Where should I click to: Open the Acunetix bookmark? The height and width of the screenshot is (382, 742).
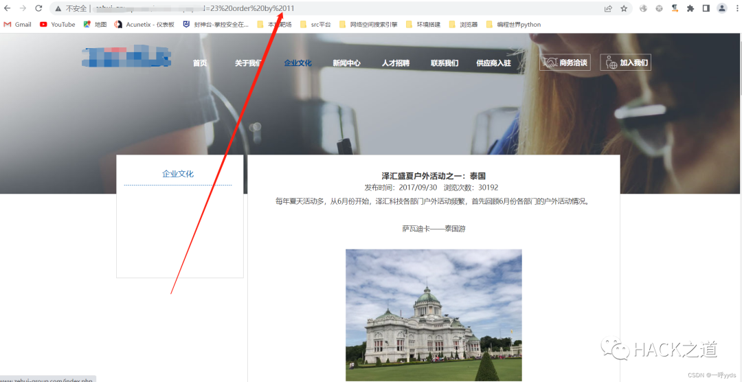[x=144, y=24]
